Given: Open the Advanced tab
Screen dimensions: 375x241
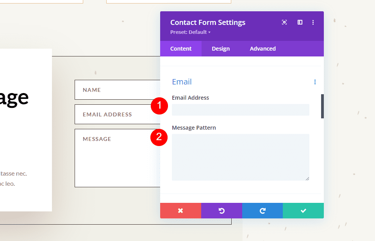Looking at the screenshot, I should coord(262,48).
